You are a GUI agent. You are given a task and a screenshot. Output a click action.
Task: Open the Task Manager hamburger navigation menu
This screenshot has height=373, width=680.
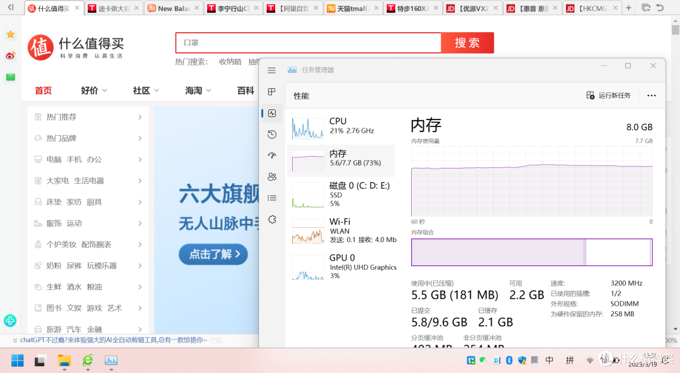pyautogui.click(x=271, y=70)
